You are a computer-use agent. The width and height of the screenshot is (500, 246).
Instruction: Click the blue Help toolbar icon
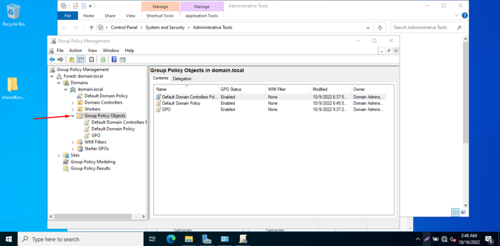tap(114, 59)
